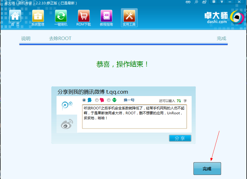This screenshot has width=247, height=179.
Task: Click the 说明 step label
Action: coord(26,39)
